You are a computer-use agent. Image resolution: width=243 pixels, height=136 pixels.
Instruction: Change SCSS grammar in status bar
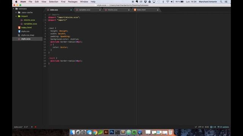click(207, 127)
